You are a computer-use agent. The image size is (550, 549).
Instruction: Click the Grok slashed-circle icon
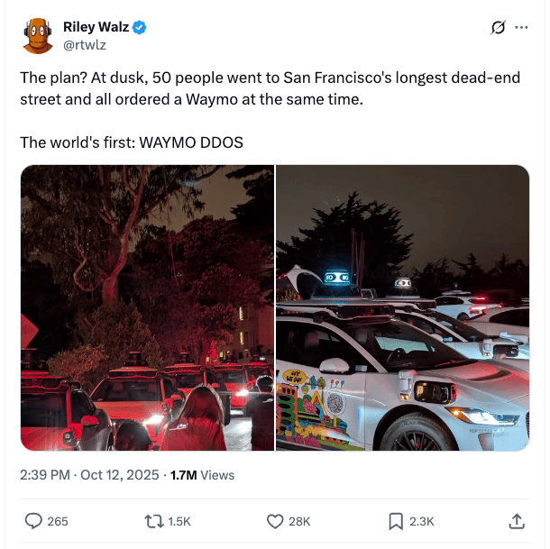(x=498, y=27)
